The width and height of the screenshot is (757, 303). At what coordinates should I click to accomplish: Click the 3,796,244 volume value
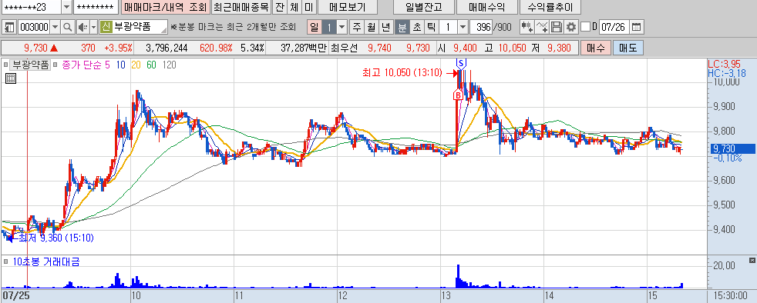[x=166, y=48]
